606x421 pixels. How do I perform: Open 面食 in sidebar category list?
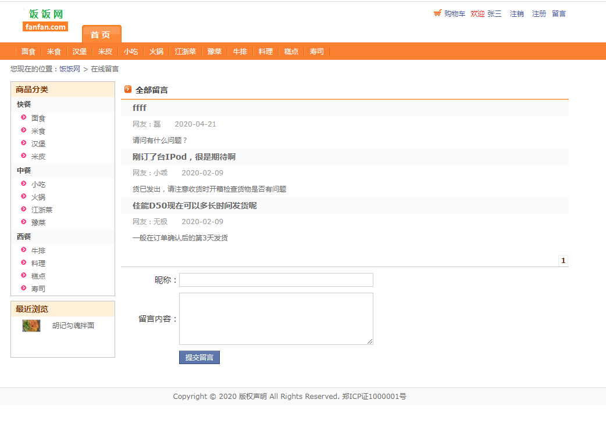(x=38, y=118)
